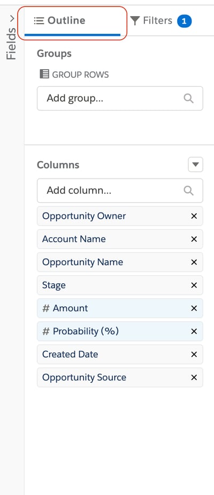Viewport: 214px width, 495px height.
Task: Open the Columns dropdown arrow menu
Action: pos(195,165)
